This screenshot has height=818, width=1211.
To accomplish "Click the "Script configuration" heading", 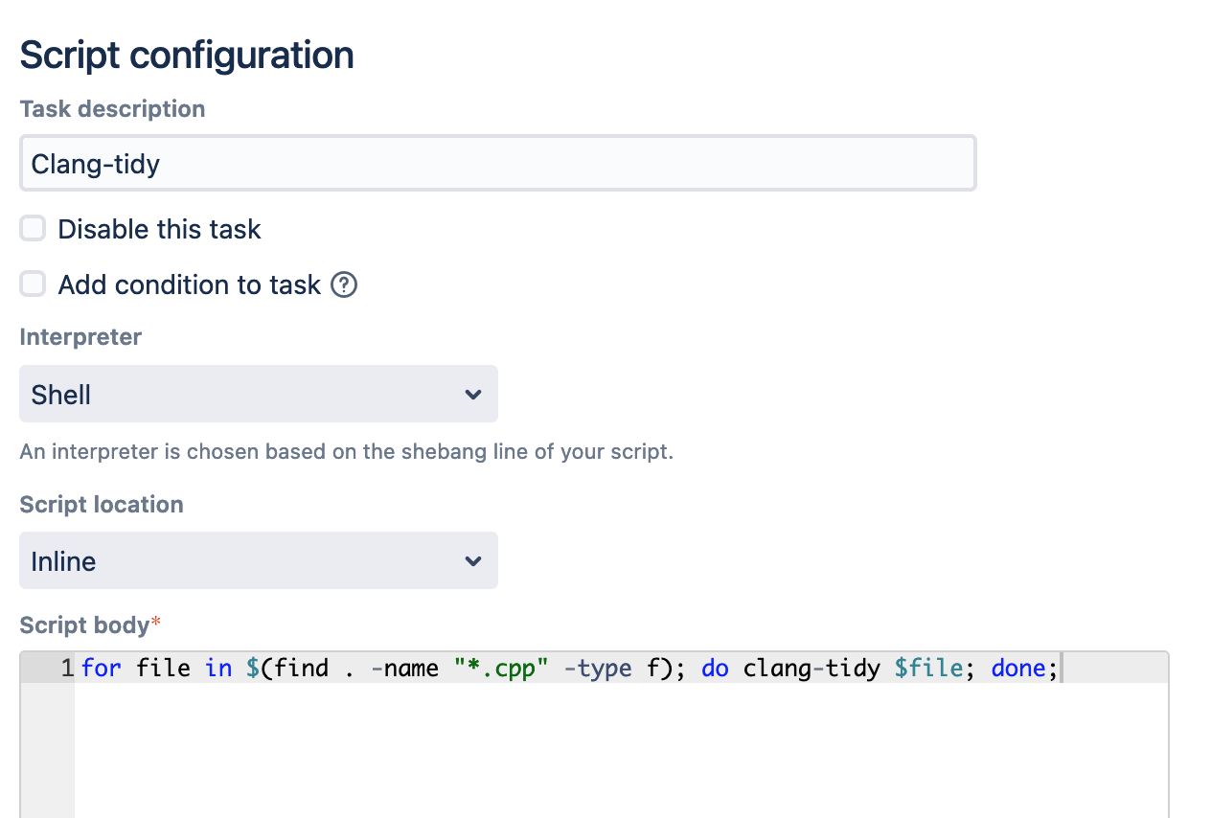I will click(186, 55).
